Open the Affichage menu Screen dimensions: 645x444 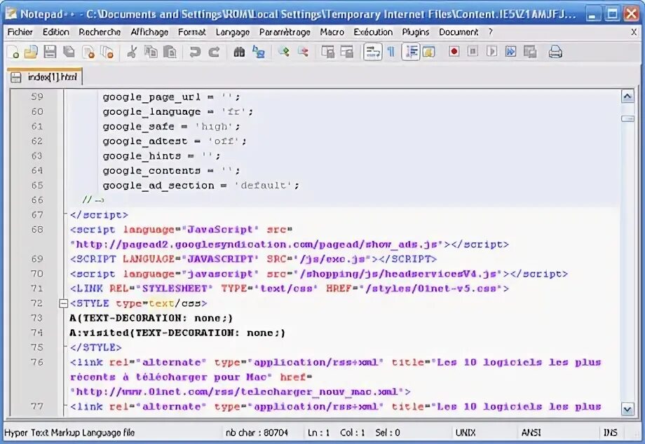149,32
